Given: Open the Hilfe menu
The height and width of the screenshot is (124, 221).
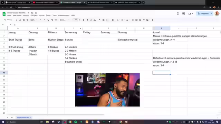Looking at the screenshot, I should tap(73, 15).
